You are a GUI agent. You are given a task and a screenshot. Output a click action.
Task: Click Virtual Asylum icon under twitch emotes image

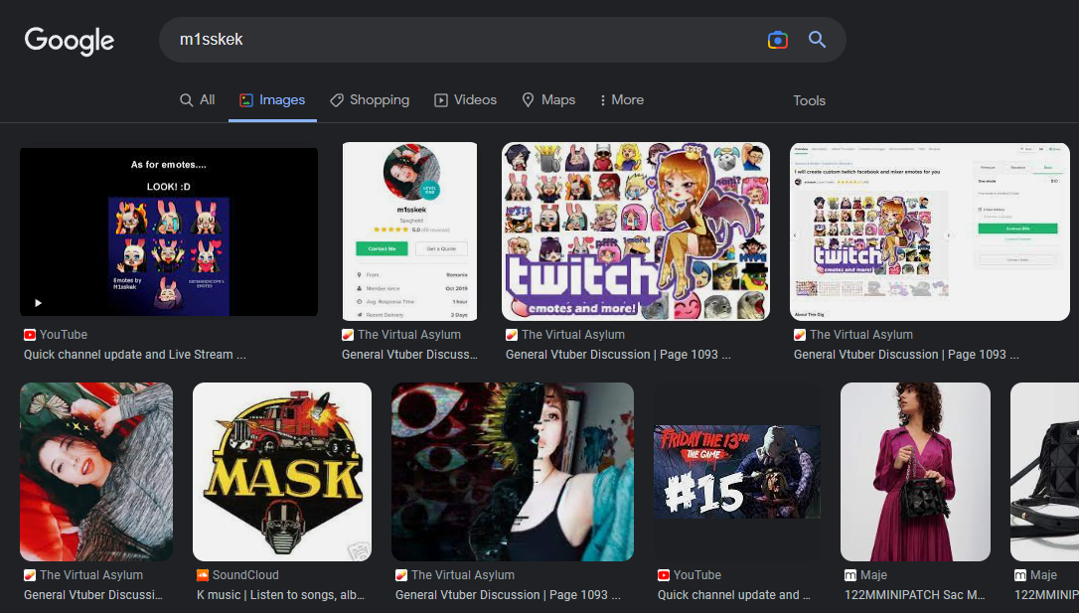pos(512,335)
